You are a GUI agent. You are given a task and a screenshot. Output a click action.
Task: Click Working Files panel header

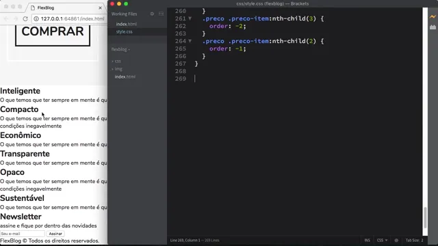pyautogui.click(x=124, y=14)
